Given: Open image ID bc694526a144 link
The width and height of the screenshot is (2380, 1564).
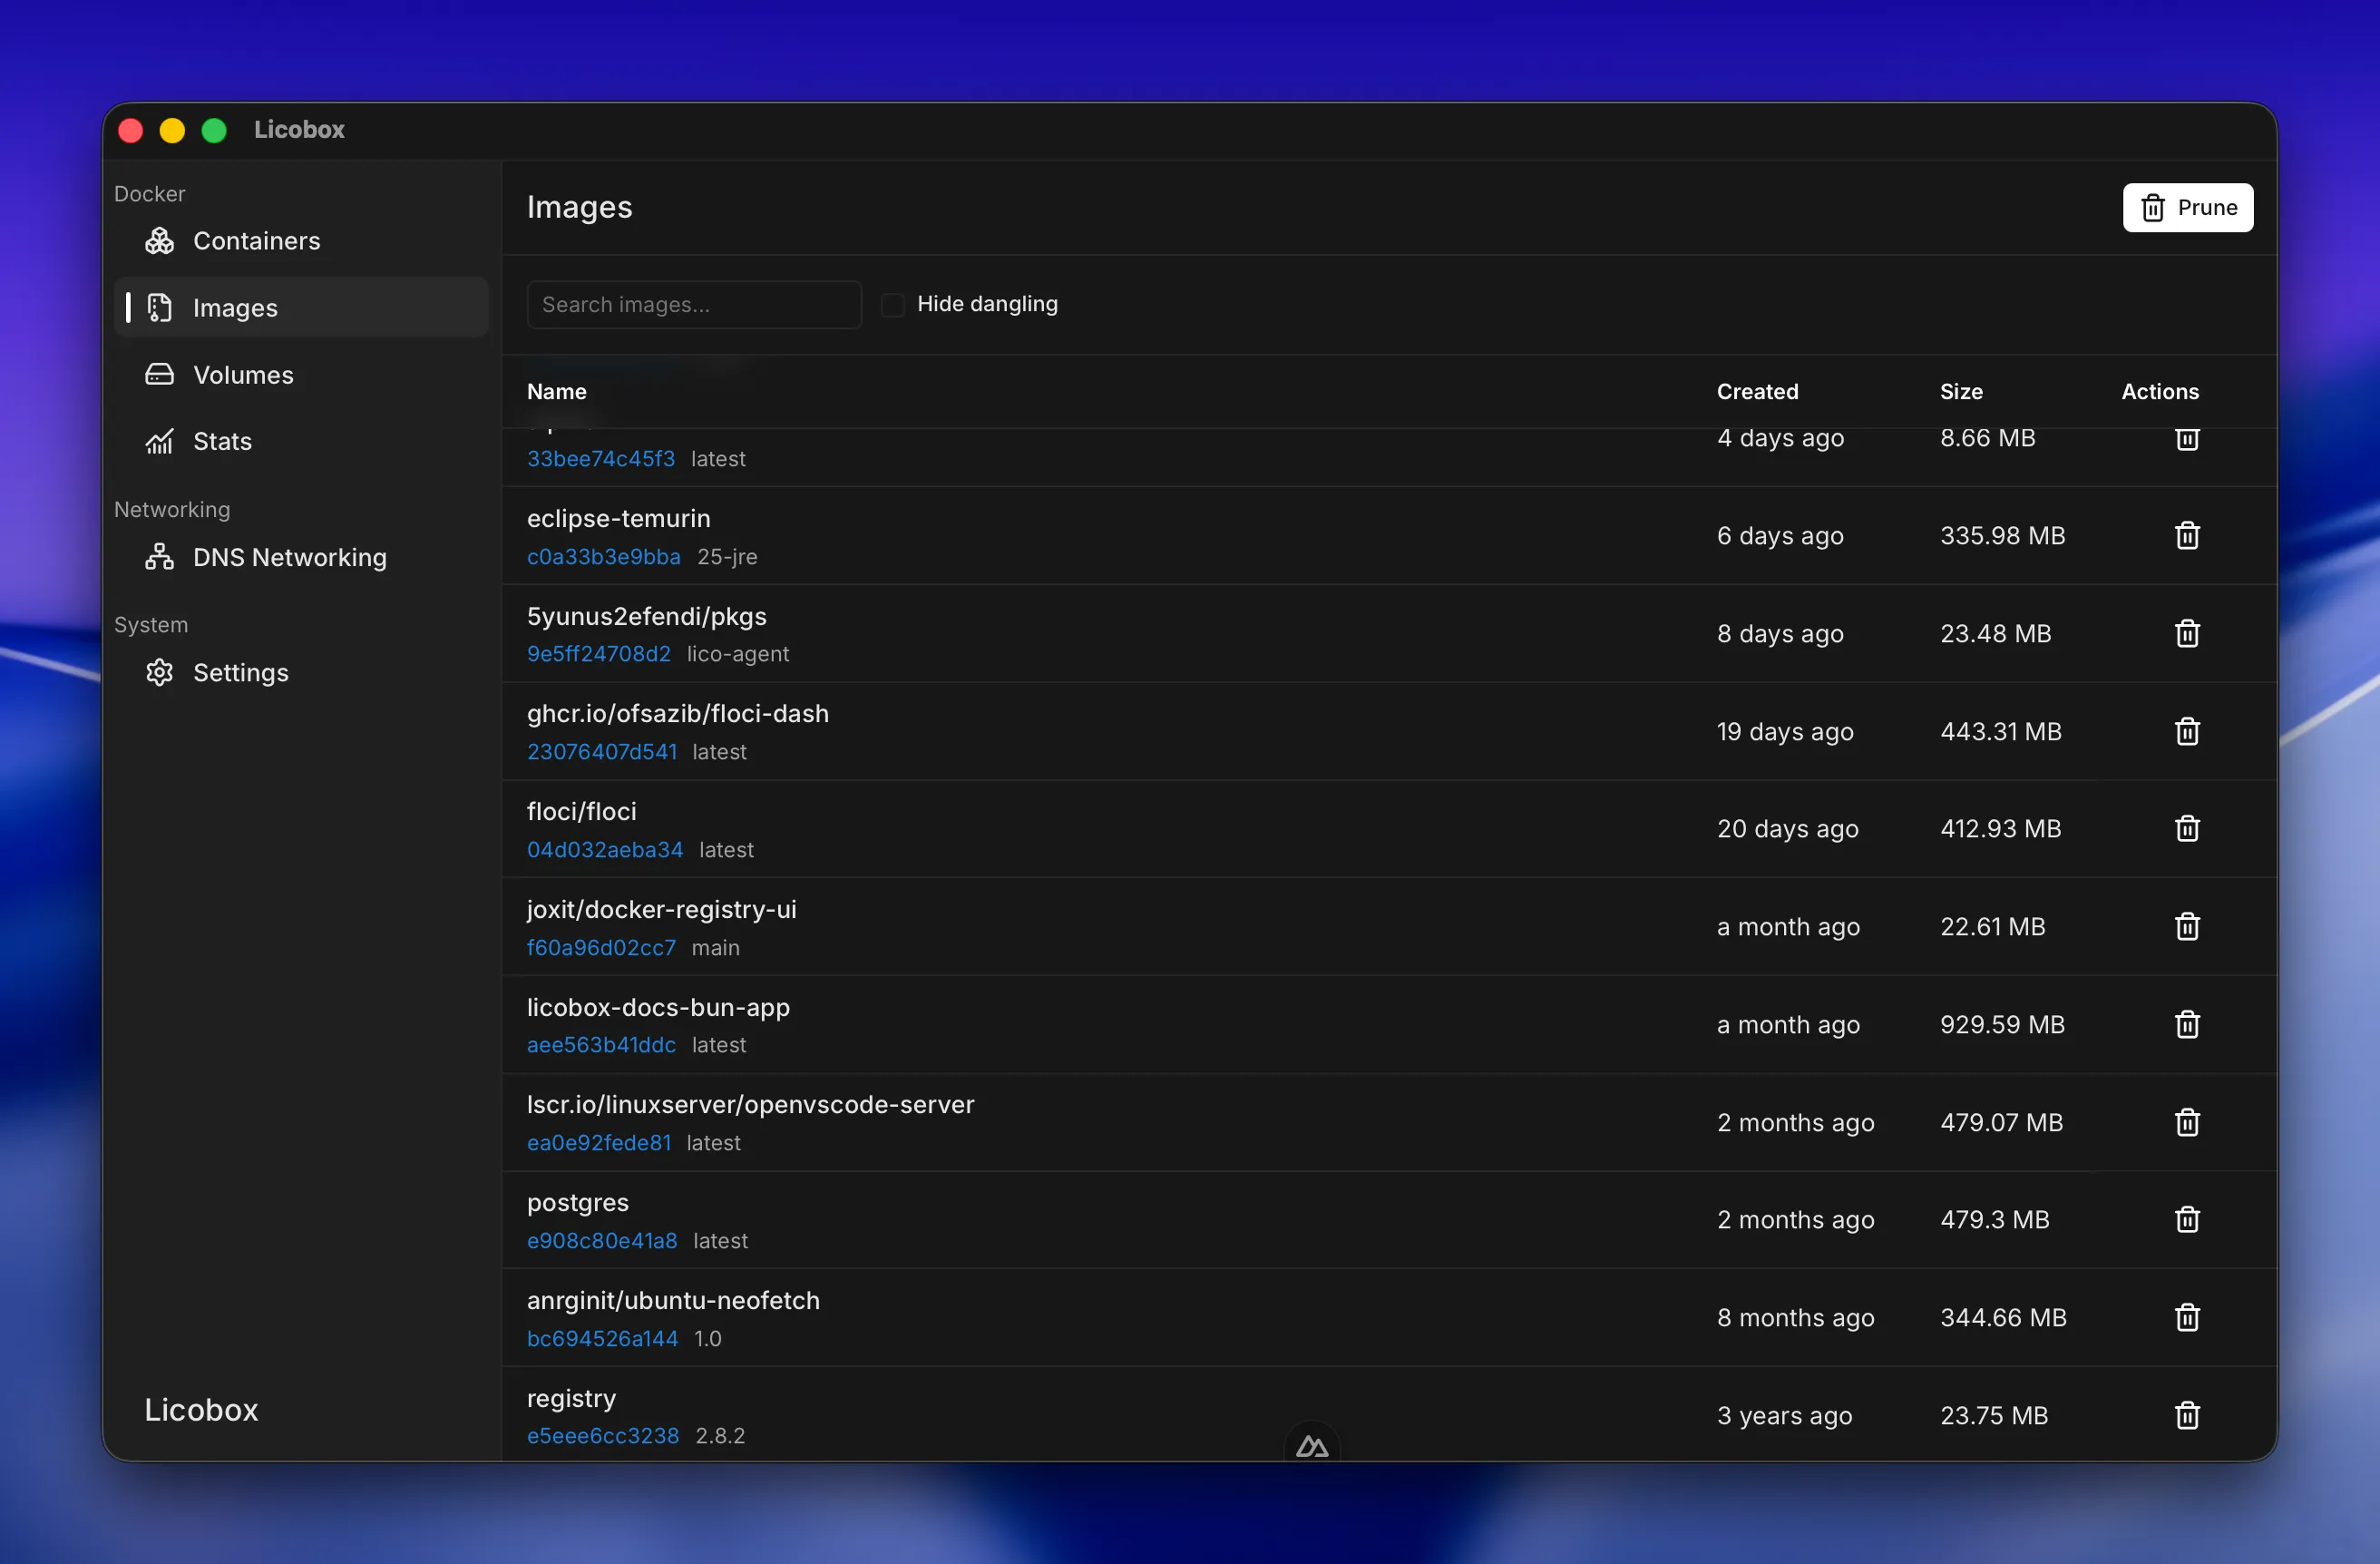Looking at the screenshot, I should point(602,1339).
